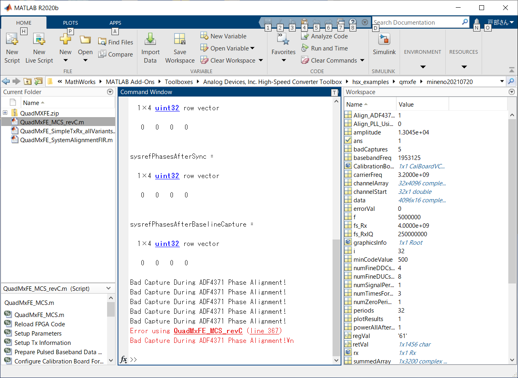The height and width of the screenshot is (378, 518).
Task: Open Current Folder panel actions menu
Action: pos(110,92)
